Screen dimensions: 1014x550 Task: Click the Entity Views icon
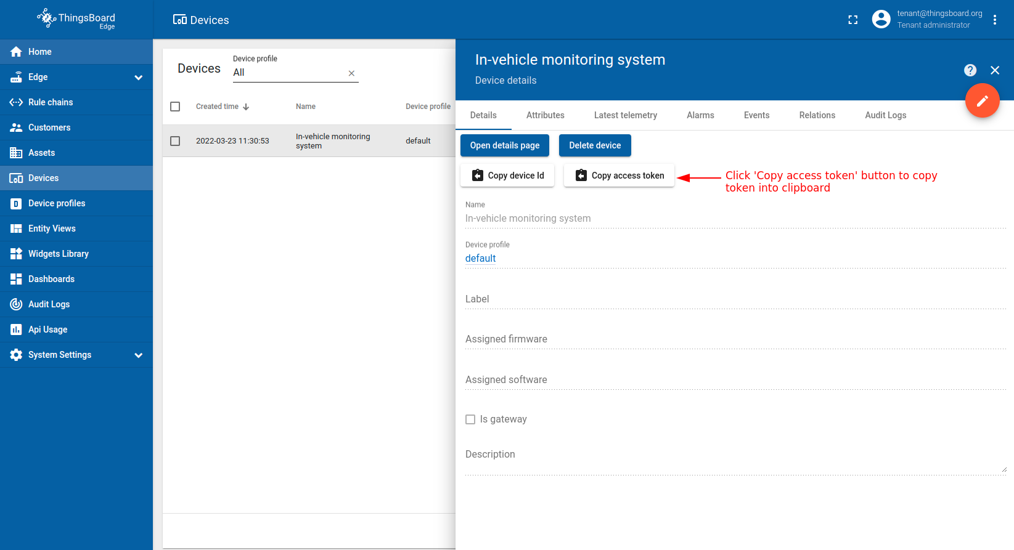point(16,228)
